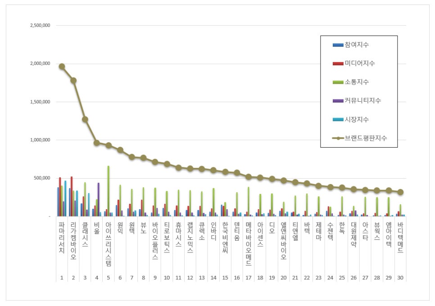Select the tall green bar for 아이쓰리시스템
This screenshot has height=306, width=435.
(109, 191)
